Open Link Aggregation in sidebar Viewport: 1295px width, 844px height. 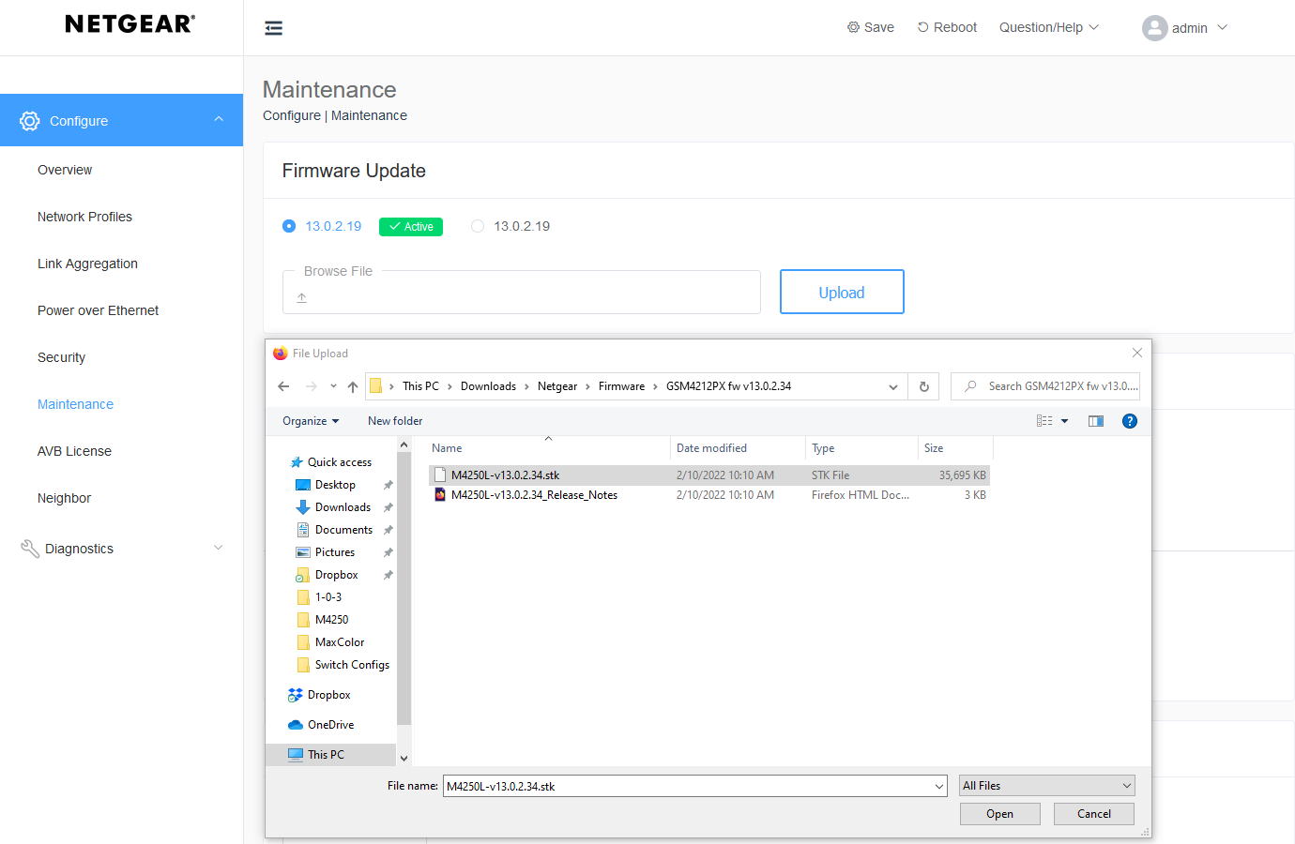(x=87, y=264)
